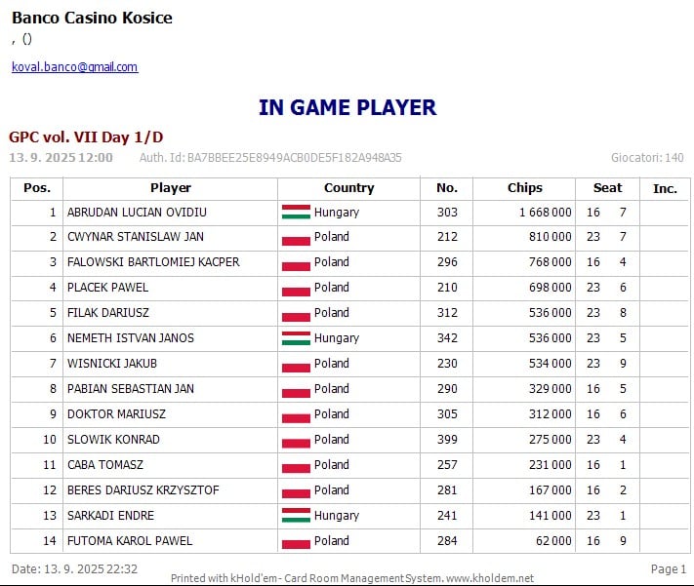Click the Hungary flag for NEMETH ISTVAN JANOS
The height and width of the screenshot is (586, 694).
pos(296,338)
